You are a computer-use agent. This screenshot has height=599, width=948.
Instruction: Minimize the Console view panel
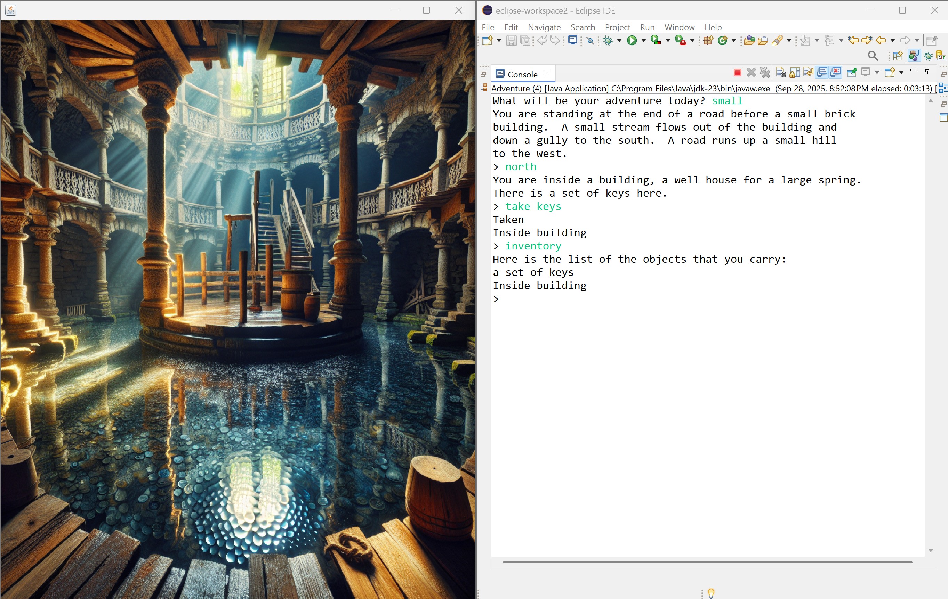913,71
